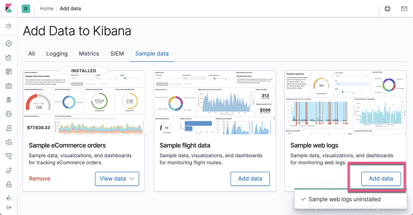Open Logs icon in sidebar
The width and height of the screenshot is (413, 215).
[x=9, y=142]
